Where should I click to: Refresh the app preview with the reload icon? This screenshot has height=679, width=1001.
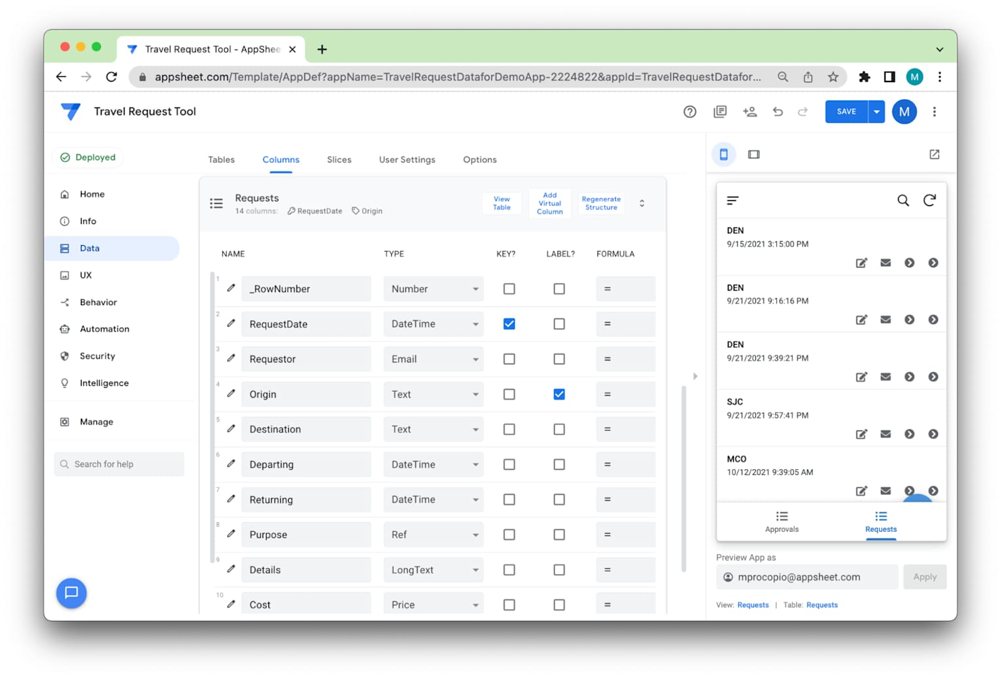tap(930, 200)
